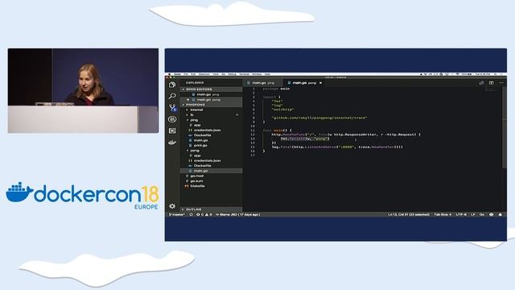Screen dimensions: 515x290
Task: Click the package main line
Action: [x=276, y=89]
